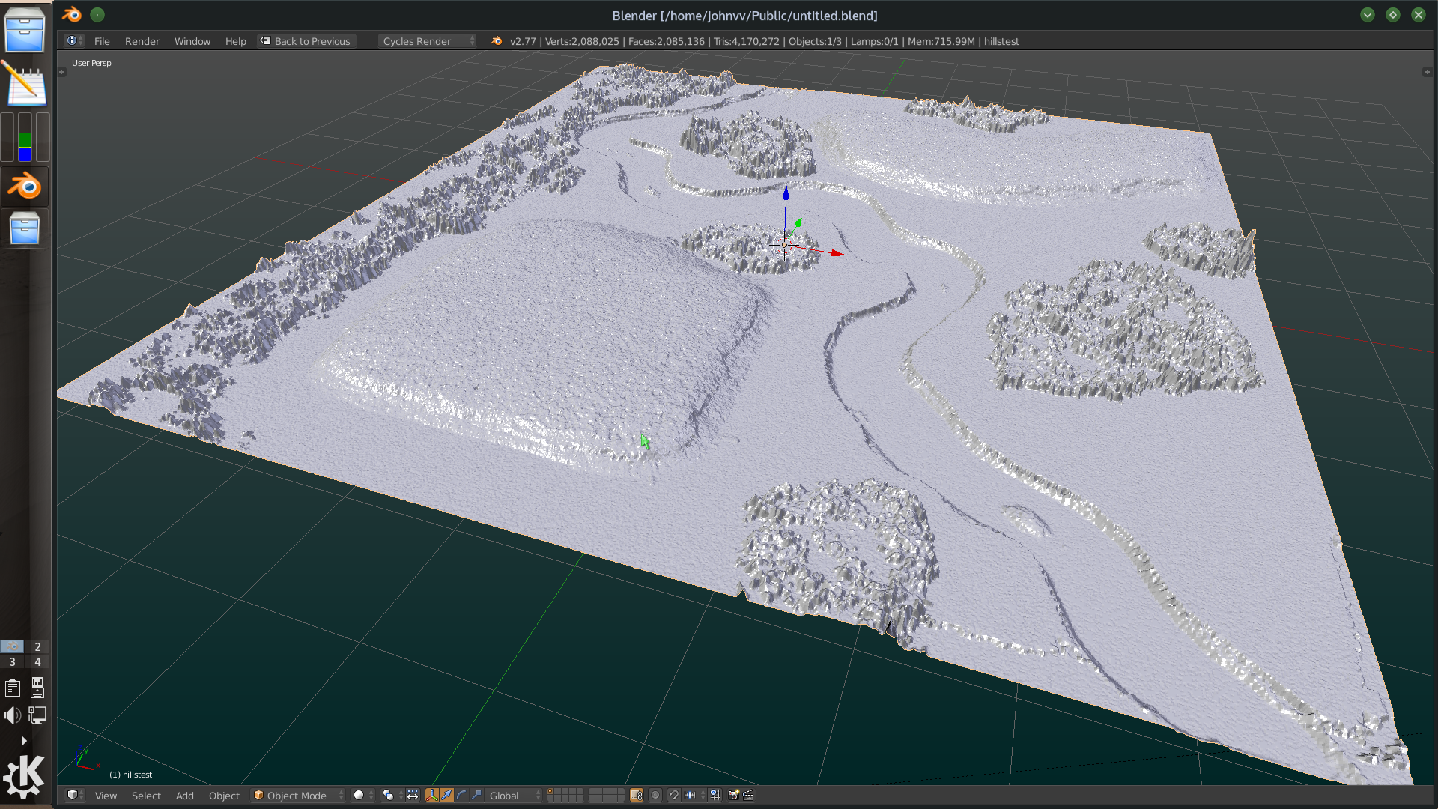Open the KDE application launcher
1438x809 pixels.
click(x=25, y=777)
